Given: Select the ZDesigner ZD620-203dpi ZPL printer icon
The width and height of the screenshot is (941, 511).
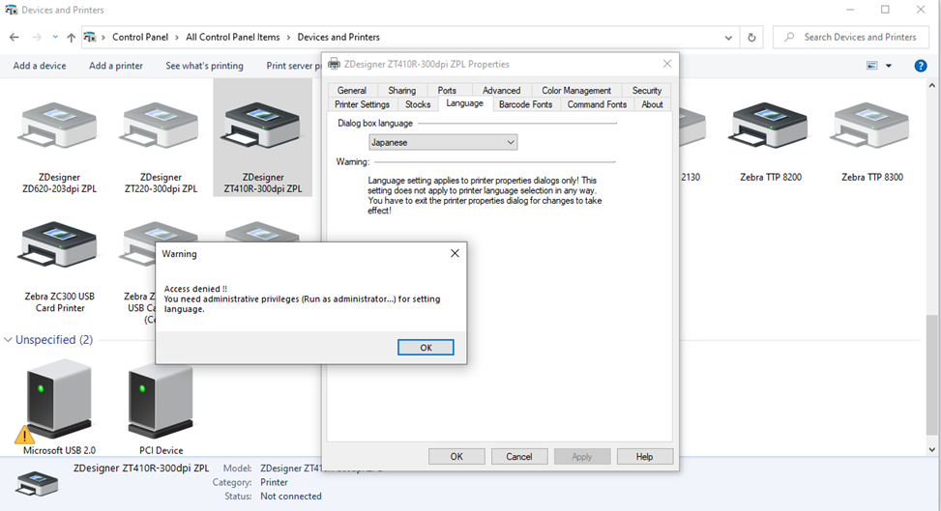Looking at the screenshot, I should click(x=59, y=126).
